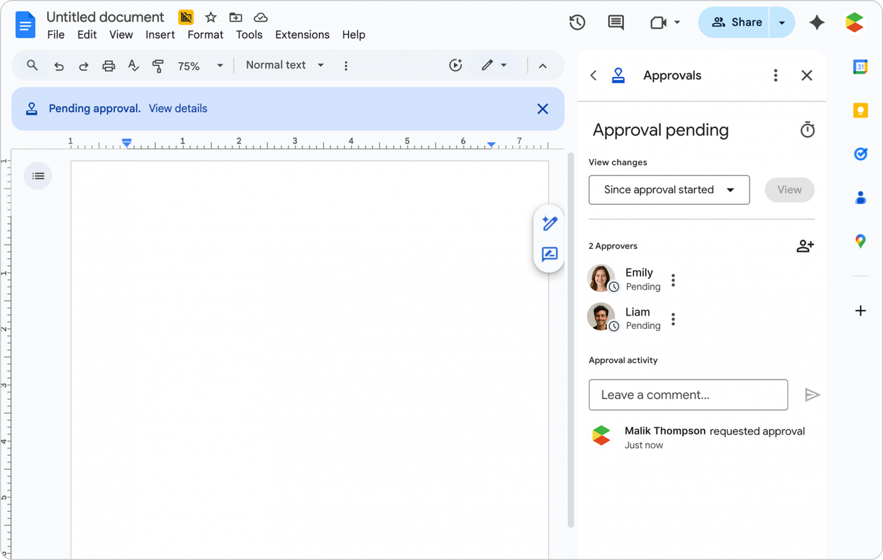Click "View details" in the pending approval banner

tap(178, 108)
